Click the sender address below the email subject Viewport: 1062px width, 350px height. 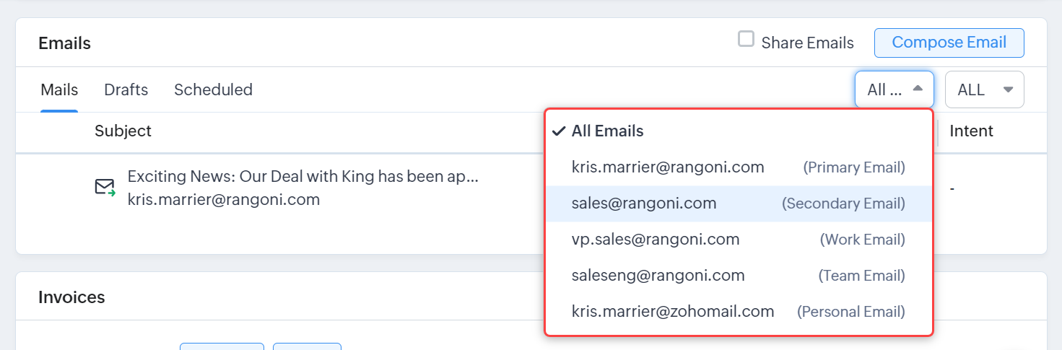click(x=223, y=200)
